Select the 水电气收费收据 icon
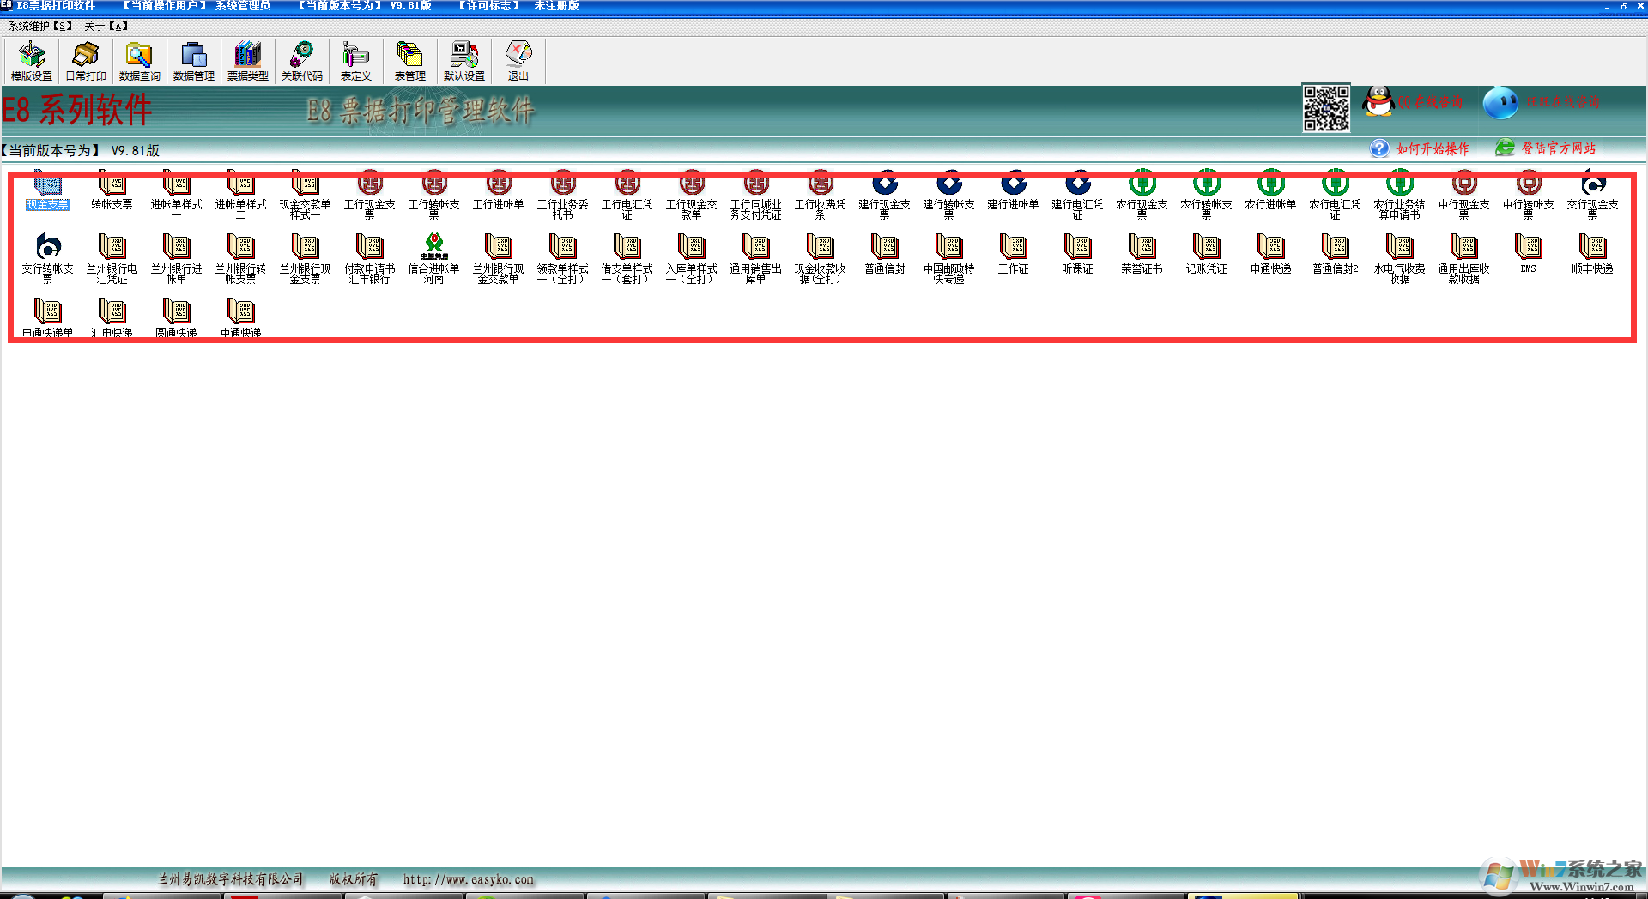 [x=1400, y=258]
